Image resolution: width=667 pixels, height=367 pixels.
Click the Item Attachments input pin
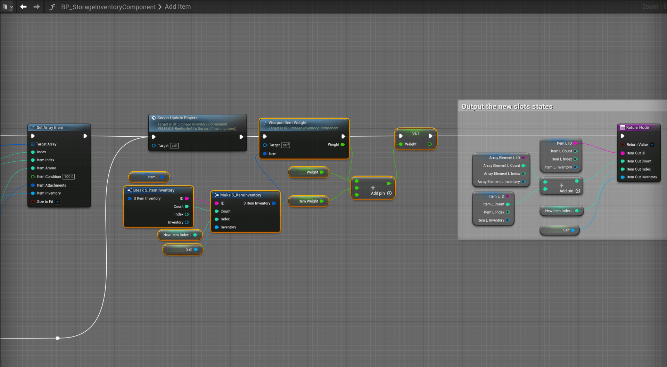33,185
